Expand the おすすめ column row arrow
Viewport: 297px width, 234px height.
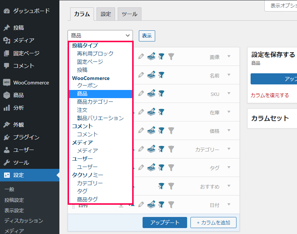point(229,186)
